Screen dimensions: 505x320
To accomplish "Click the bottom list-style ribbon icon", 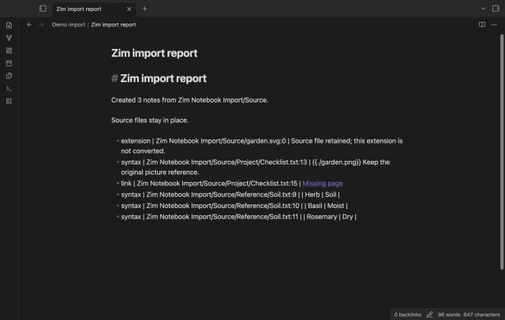I will pyautogui.click(x=9, y=102).
